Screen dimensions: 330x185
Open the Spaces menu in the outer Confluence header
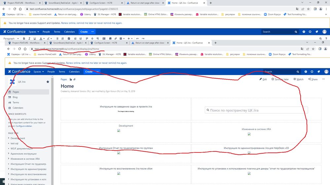pyautogui.click(x=34, y=32)
